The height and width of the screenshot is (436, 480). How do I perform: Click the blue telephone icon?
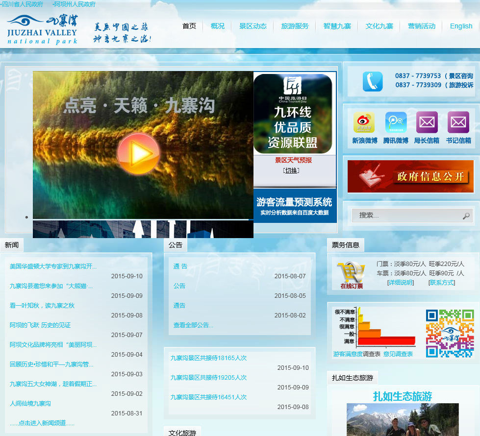373,81
